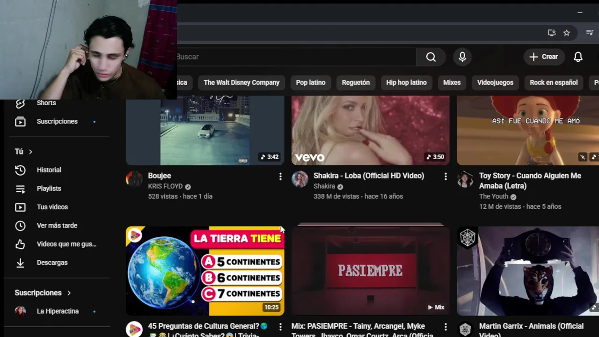The image size is (599, 337).
Task: Bookmark page with star icon
Action: pyautogui.click(x=567, y=33)
